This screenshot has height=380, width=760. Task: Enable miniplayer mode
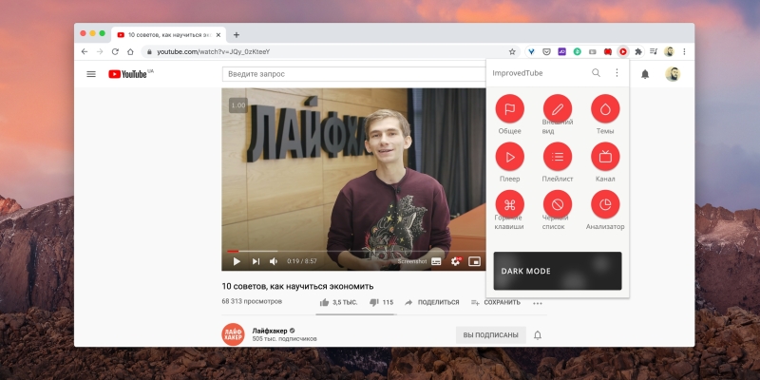474,261
